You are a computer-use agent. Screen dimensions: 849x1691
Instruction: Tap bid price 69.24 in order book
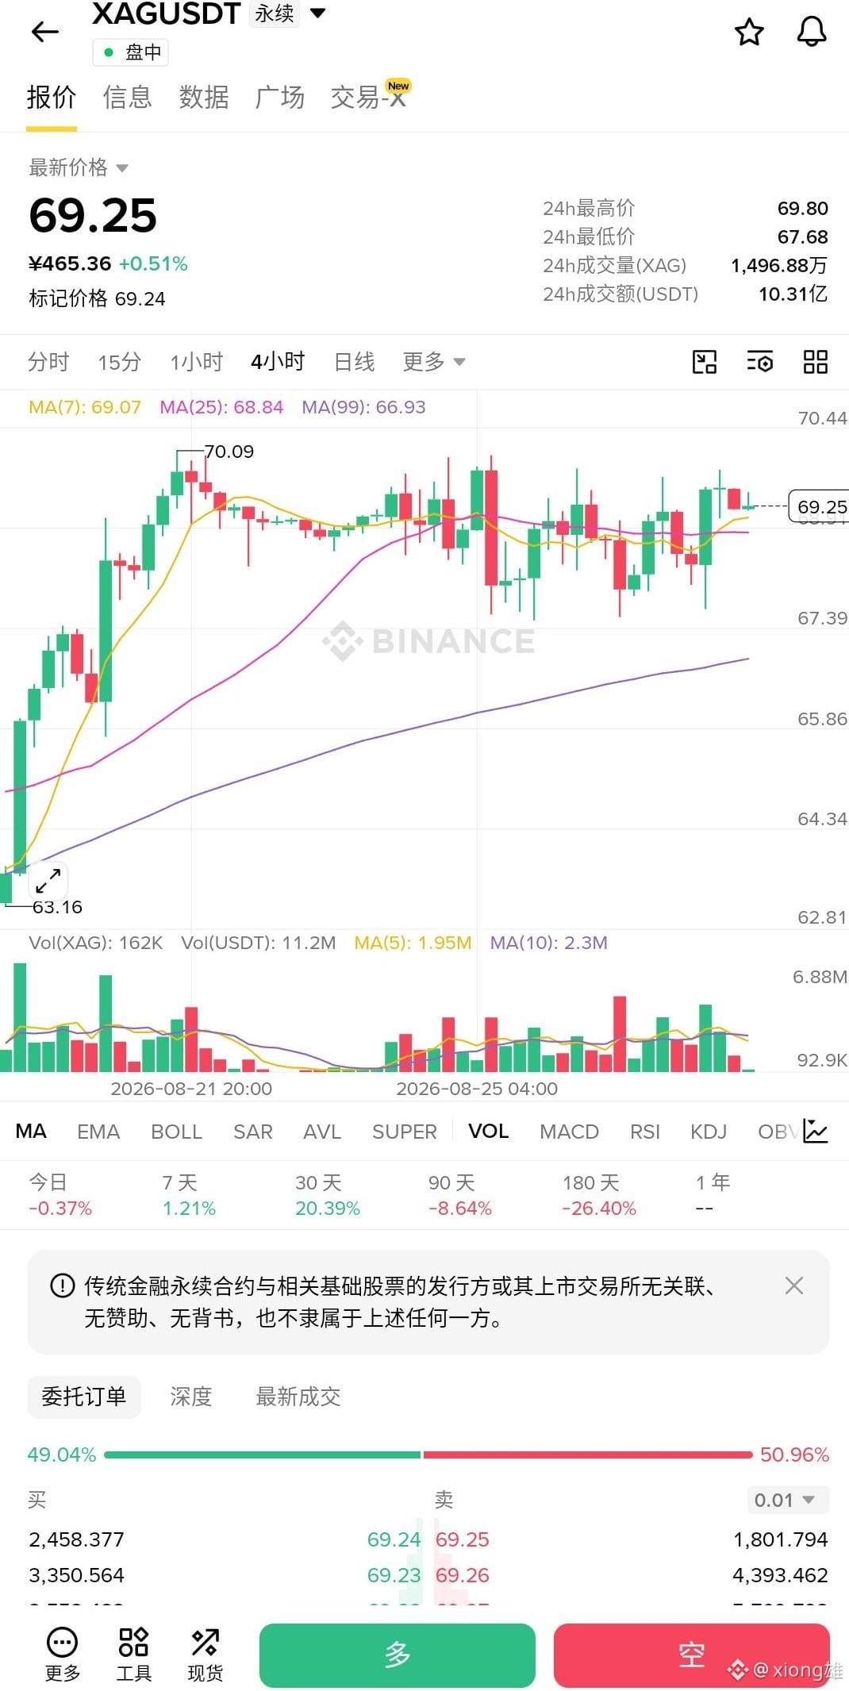394,1539
